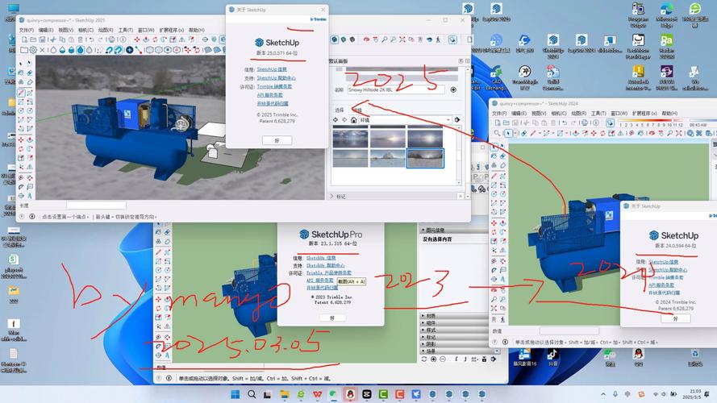Click 好 button in the SketchUp 2025 About dialog
Screen dimensions: 717x403
277,141
